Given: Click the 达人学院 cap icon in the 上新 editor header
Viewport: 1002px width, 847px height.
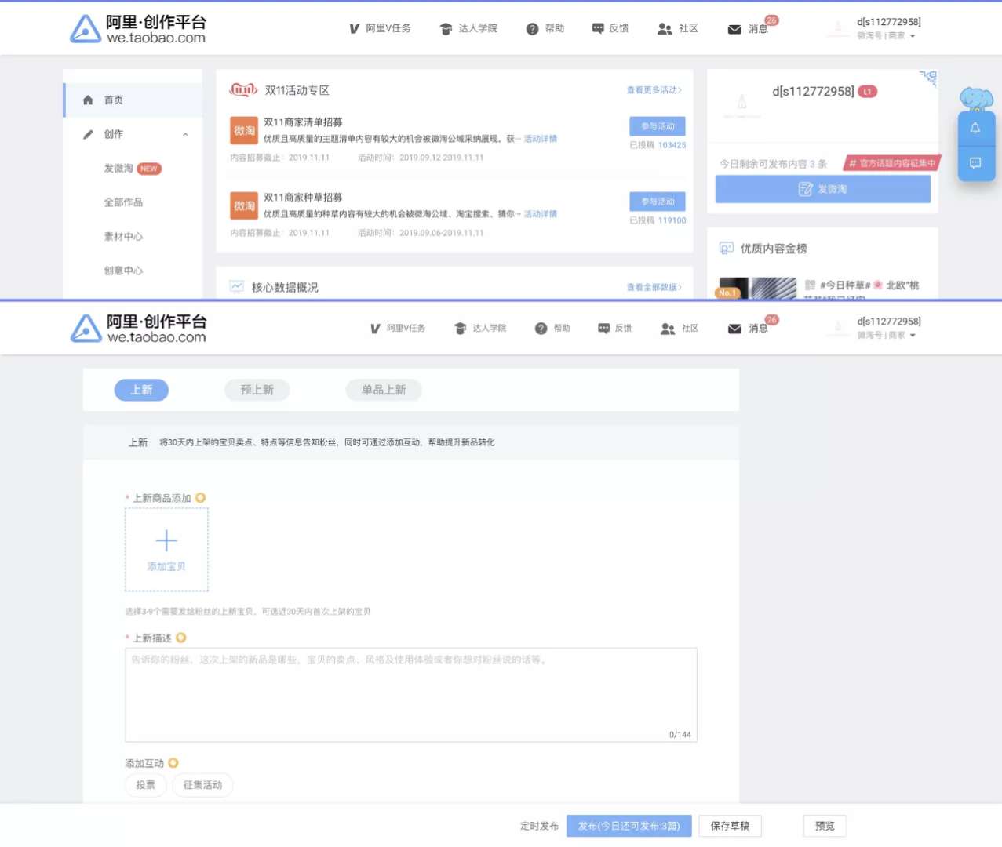Looking at the screenshot, I should click(461, 329).
